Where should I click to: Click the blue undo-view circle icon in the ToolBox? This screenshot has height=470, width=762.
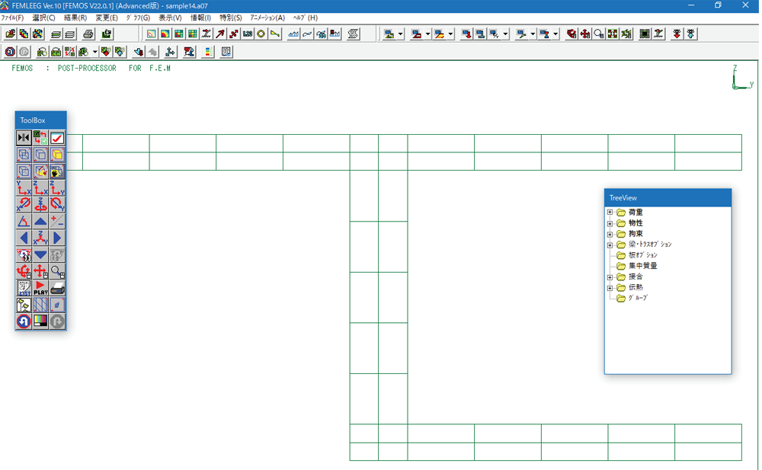[24, 321]
